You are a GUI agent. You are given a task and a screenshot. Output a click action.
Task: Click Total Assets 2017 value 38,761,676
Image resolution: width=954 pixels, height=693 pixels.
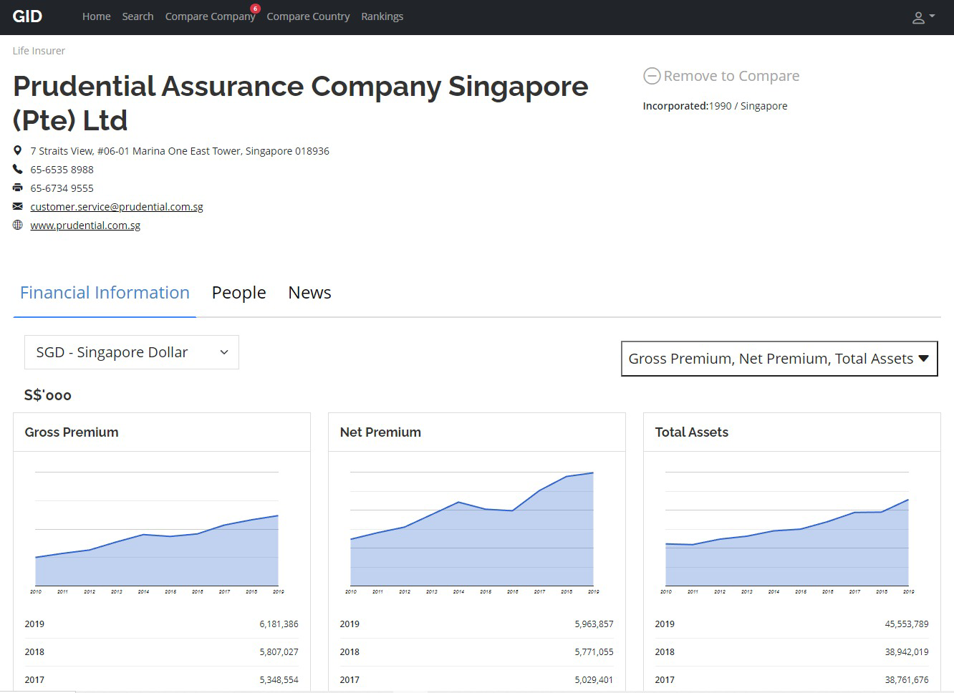[906, 680]
